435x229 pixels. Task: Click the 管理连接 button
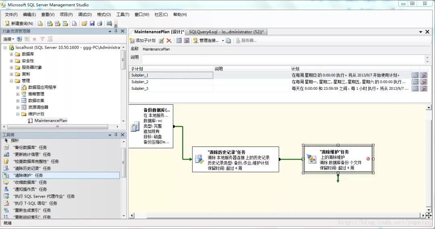point(208,41)
